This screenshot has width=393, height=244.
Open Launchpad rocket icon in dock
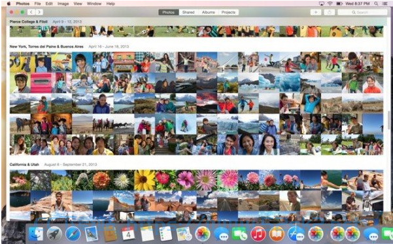coord(54,234)
